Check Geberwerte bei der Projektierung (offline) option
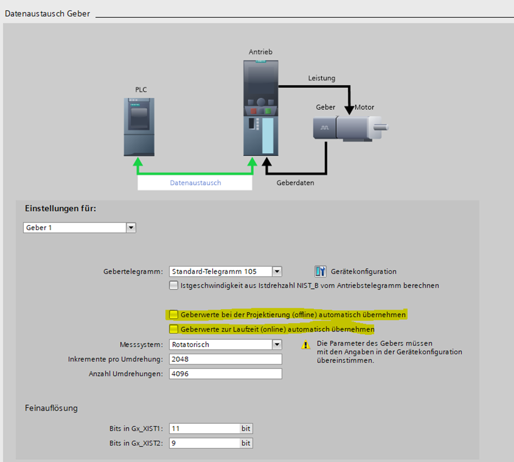This screenshot has height=462, width=514. 174,315
